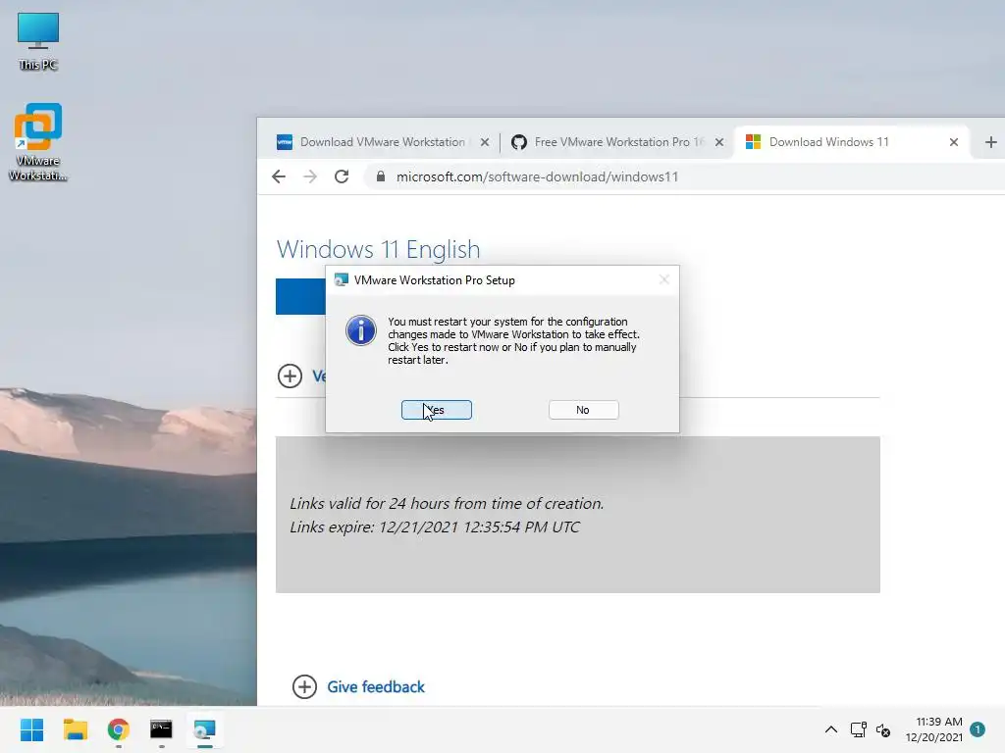Click the Give feedback link text
Screen dimensions: 1005x753
pos(376,687)
